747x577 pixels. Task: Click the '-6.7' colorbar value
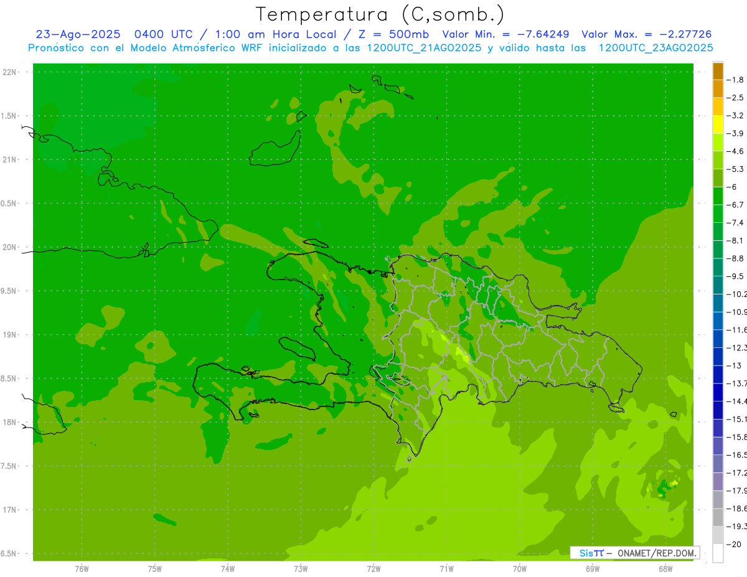click(735, 205)
